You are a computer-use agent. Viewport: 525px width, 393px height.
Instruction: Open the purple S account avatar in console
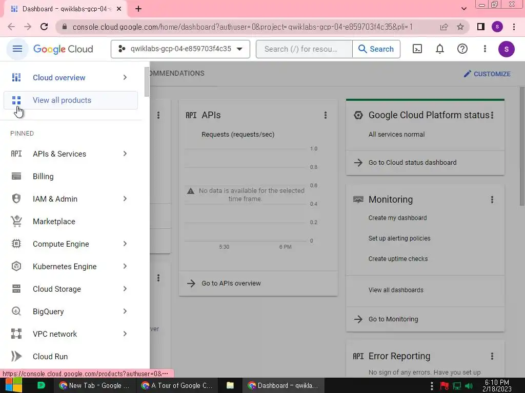point(506,49)
